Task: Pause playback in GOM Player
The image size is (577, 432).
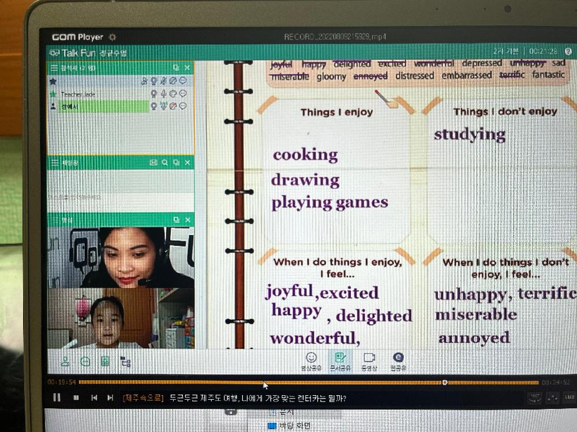Action: pyautogui.click(x=57, y=397)
